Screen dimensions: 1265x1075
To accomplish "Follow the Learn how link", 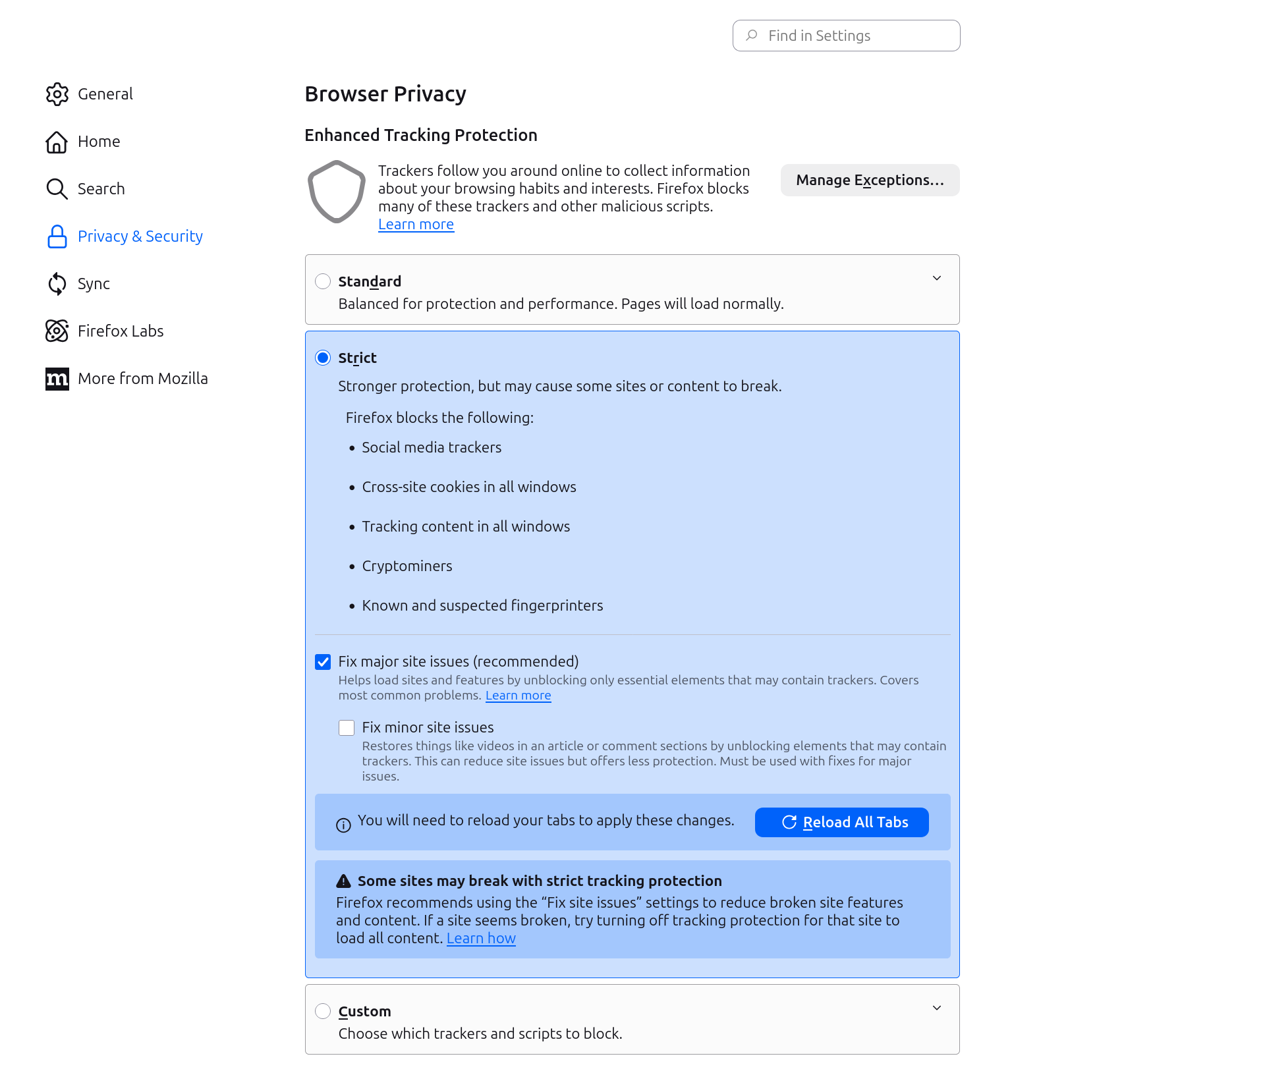I will coord(481,939).
